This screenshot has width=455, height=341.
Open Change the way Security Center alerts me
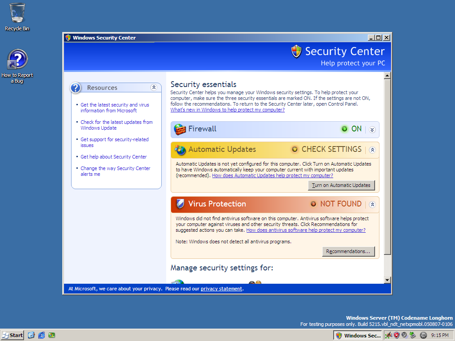pyautogui.click(x=115, y=171)
